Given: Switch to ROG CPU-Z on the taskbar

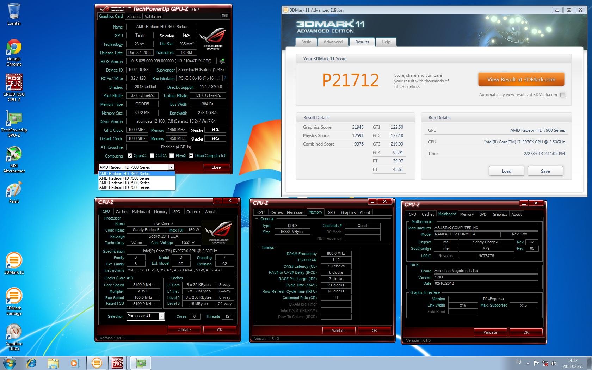Looking at the screenshot, I should [x=117, y=363].
